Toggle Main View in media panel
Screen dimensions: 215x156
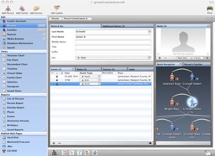pos(182,58)
